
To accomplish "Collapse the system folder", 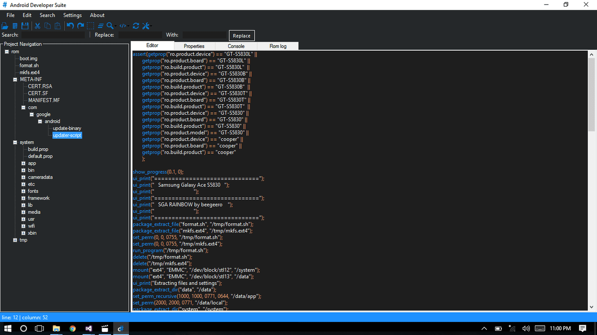I will click(15, 143).
